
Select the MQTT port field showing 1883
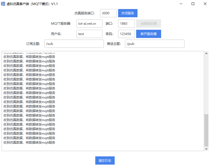[126, 23]
